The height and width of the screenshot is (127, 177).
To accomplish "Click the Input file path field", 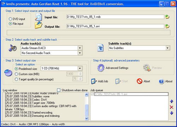I will point(115,17).
